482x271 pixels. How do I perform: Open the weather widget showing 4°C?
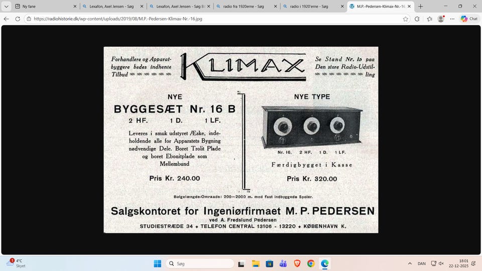pos(16,263)
